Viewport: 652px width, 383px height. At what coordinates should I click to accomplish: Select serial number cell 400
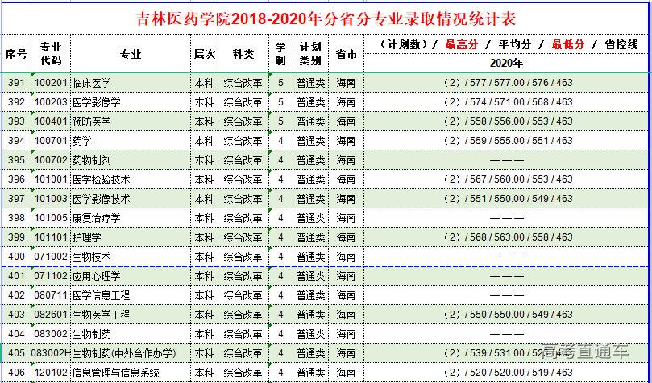(x=16, y=257)
